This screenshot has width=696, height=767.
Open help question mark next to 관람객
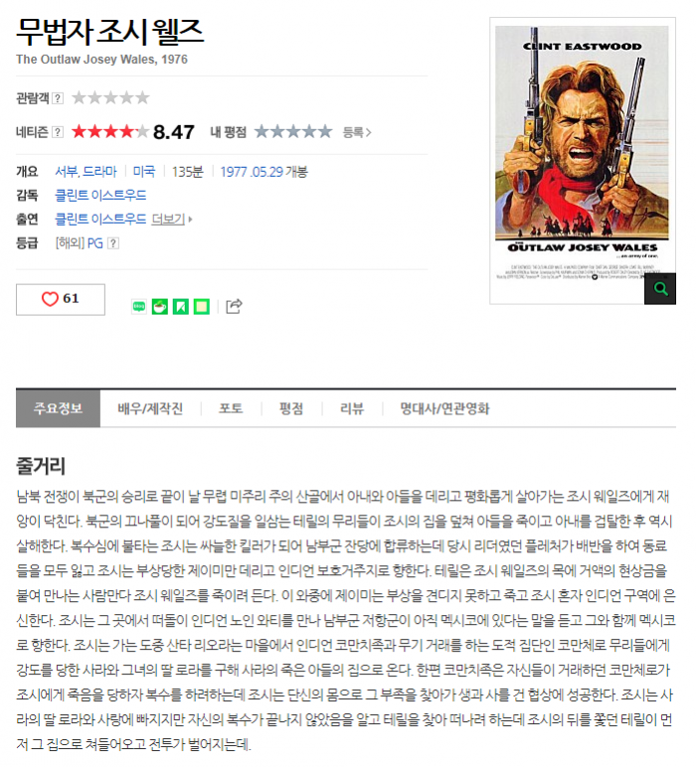click(x=58, y=98)
